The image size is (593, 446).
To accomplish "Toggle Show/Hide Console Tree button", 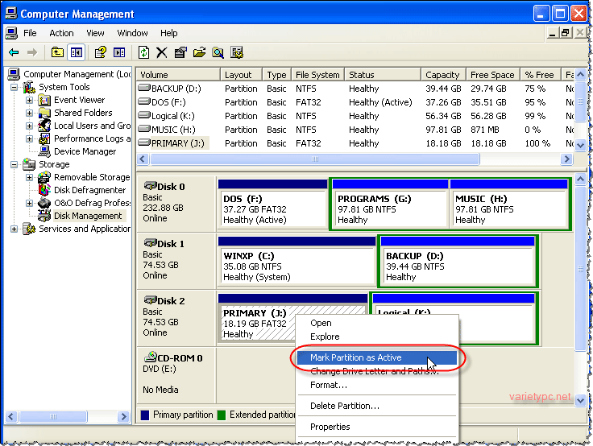I will [x=76, y=52].
